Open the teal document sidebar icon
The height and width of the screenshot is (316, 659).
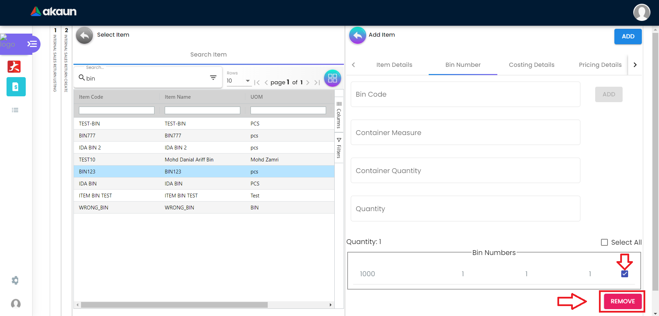tap(16, 87)
